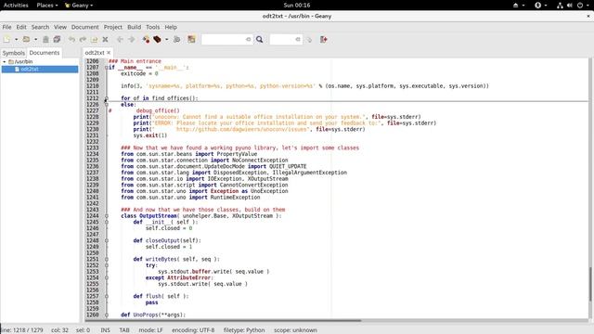Open the Document menu
The image size is (594, 334).
pos(84,27)
